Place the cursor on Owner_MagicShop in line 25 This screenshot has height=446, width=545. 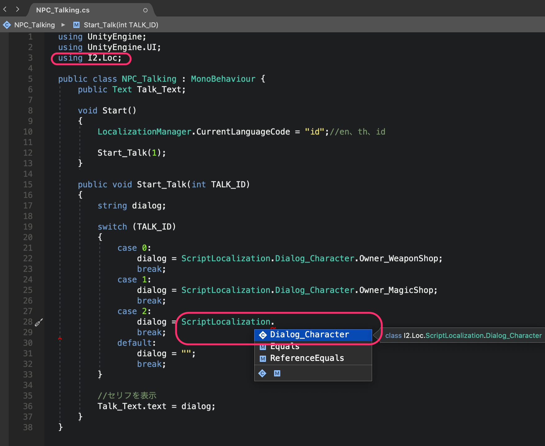point(396,290)
